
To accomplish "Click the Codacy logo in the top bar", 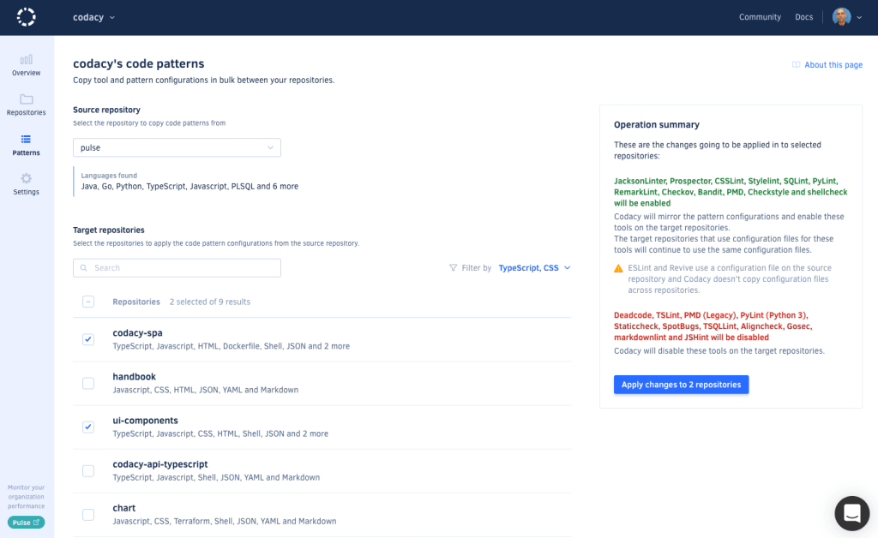I will 25,16.
